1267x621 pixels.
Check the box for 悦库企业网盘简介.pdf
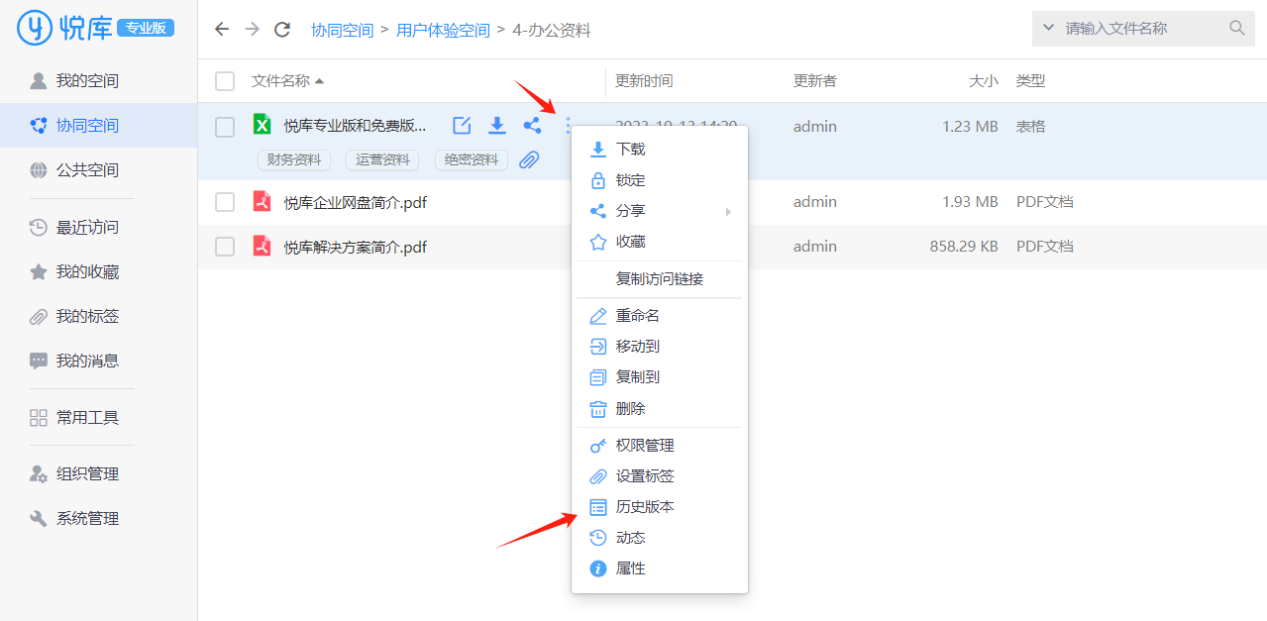coord(225,203)
